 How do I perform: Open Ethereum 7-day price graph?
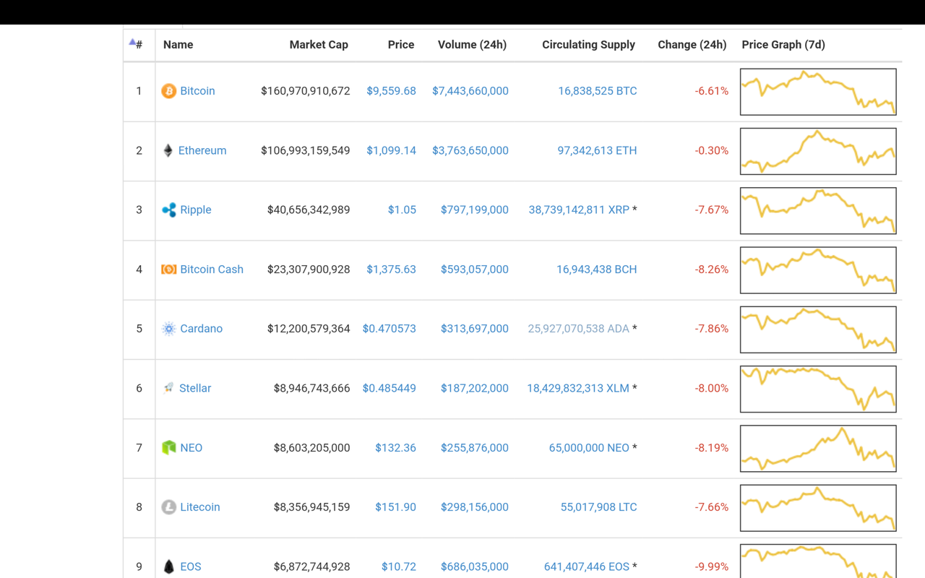click(818, 151)
